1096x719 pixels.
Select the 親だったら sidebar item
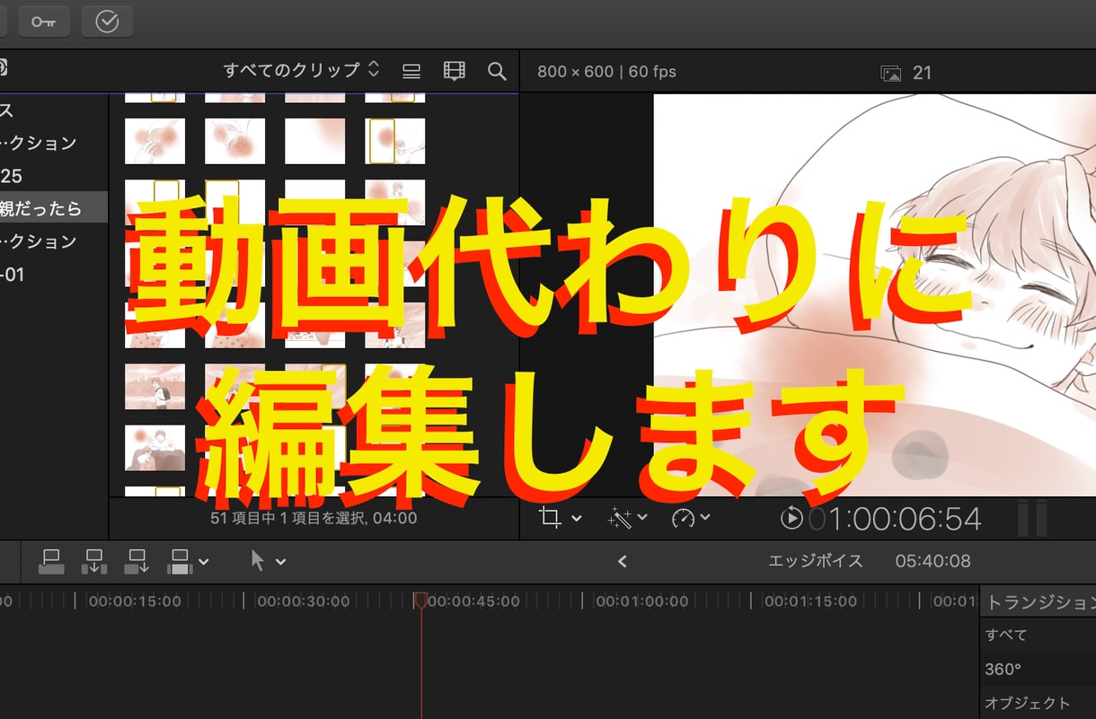coord(54,208)
